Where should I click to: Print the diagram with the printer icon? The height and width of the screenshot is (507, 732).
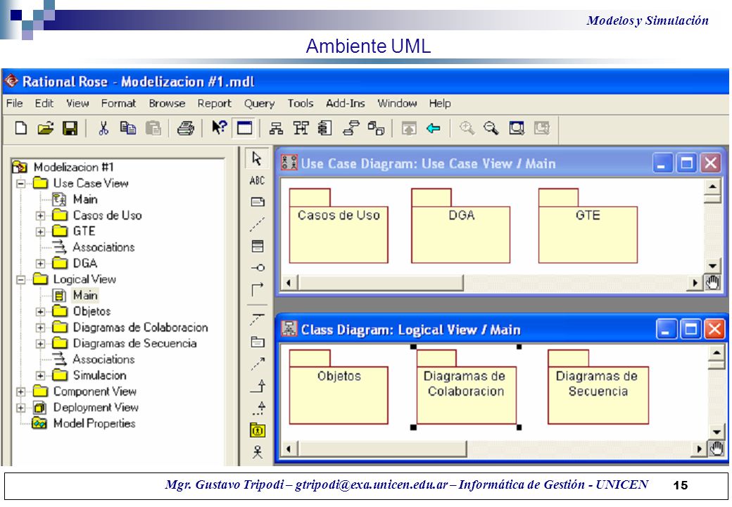(185, 128)
